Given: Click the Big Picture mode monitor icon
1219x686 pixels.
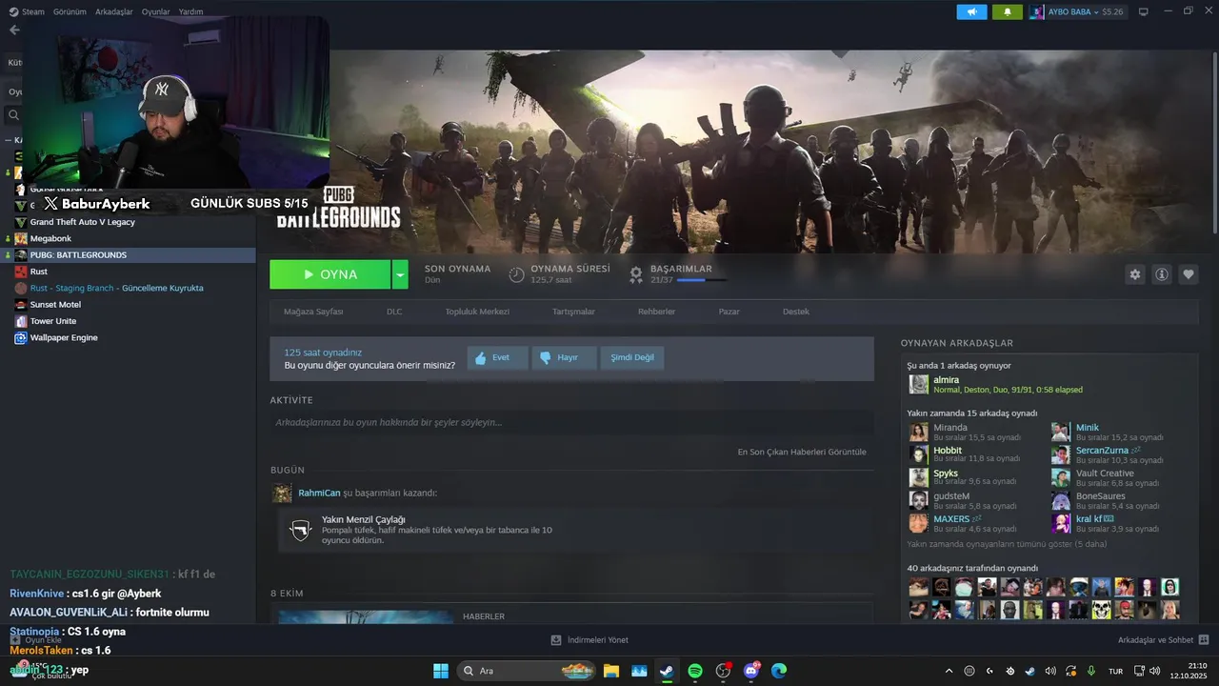Looking at the screenshot, I should (x=1143, y=11).
